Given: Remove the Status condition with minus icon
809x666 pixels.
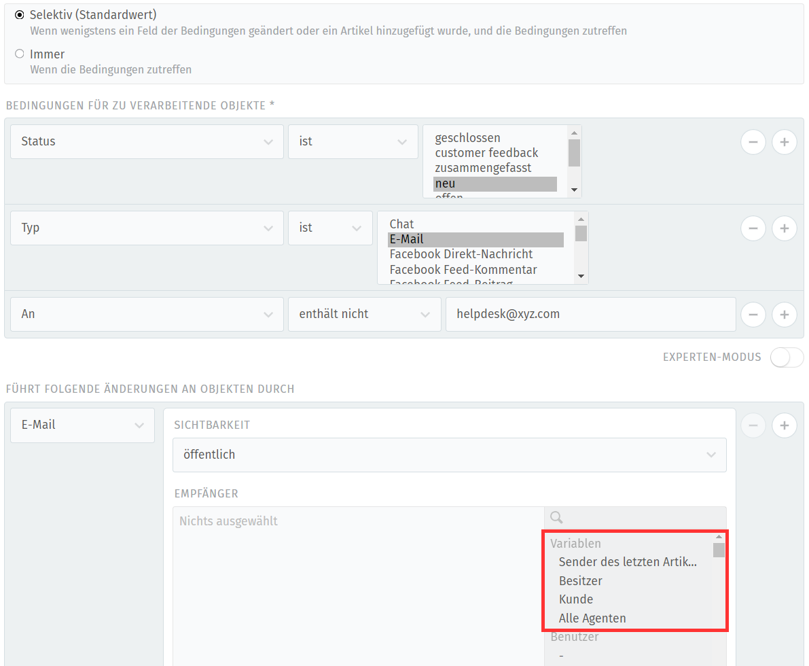Looking at the screenshot, I should click(753, 142).
